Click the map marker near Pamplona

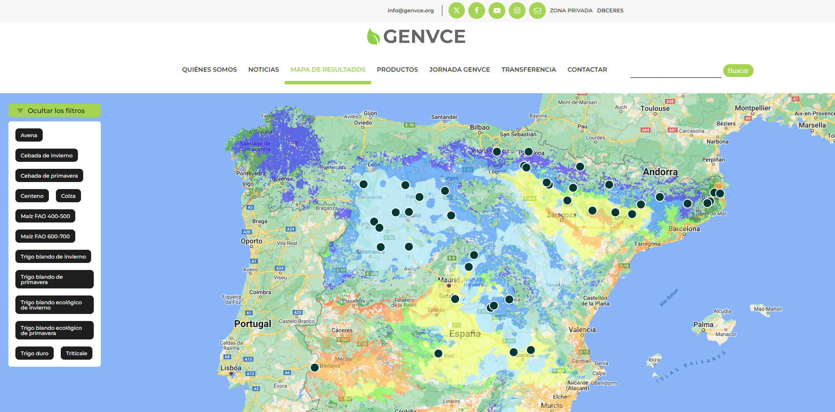[x=529, y=152]
